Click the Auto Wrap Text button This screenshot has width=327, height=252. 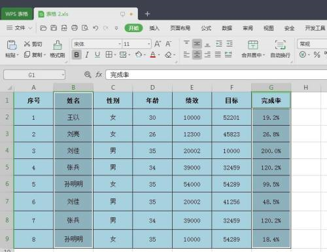point(281,49)
